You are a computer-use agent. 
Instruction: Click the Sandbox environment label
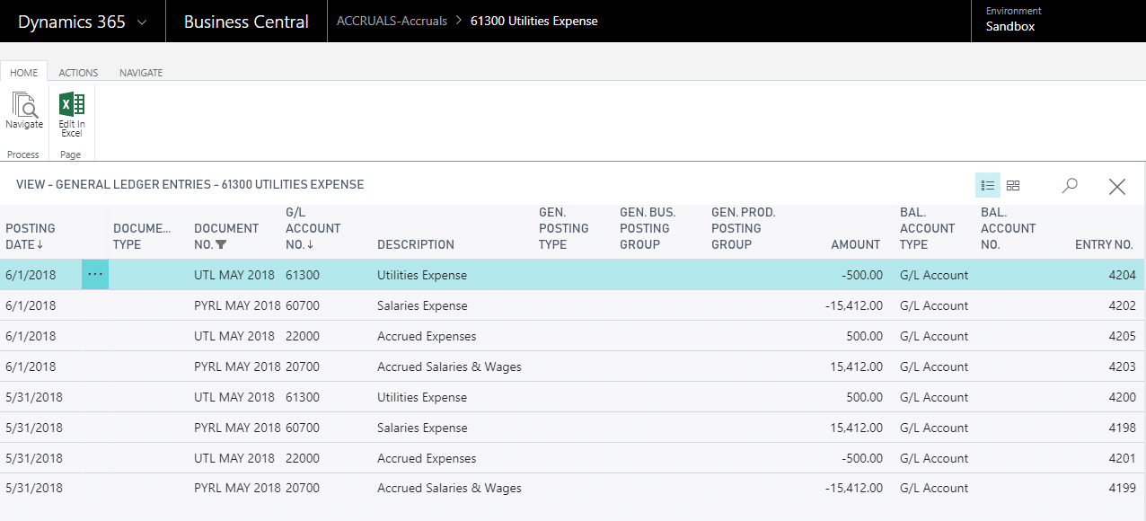click(x=1009, y=26)
